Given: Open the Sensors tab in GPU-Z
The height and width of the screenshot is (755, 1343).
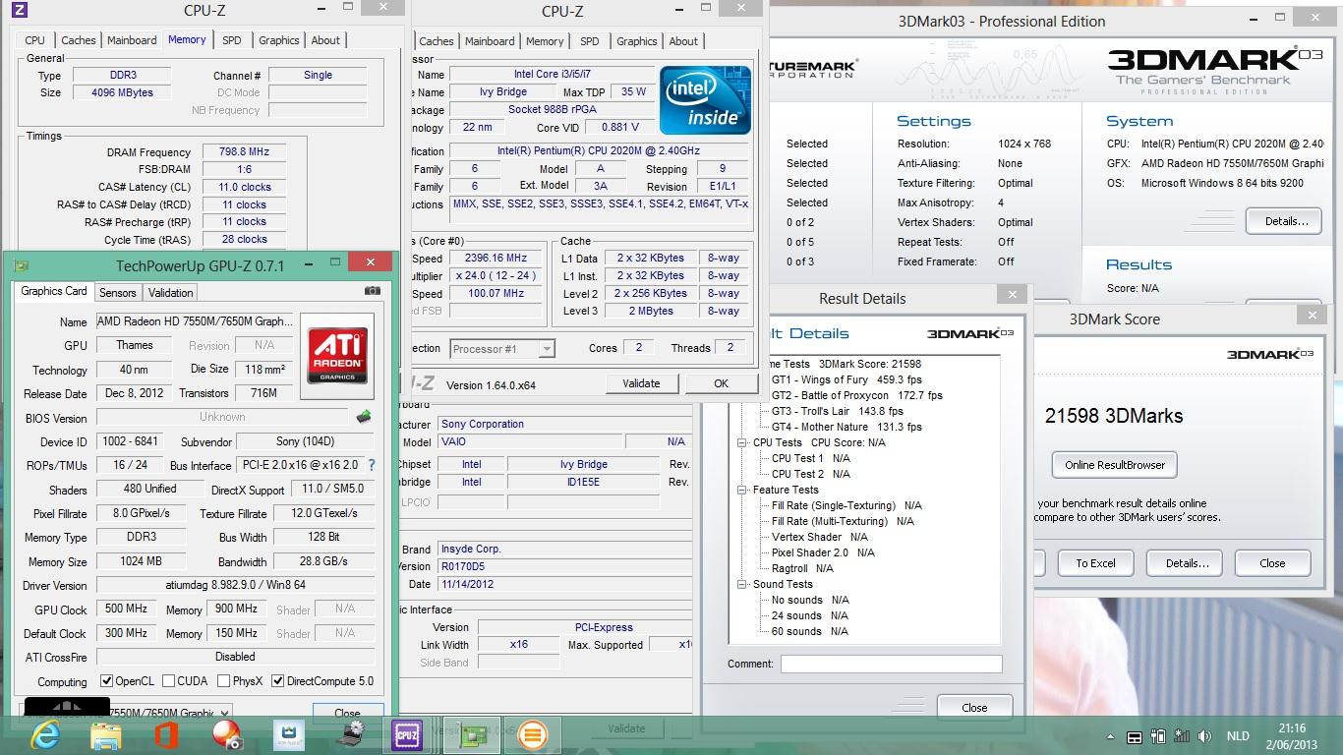Looking at the screenshot, I should click(118, 293).
